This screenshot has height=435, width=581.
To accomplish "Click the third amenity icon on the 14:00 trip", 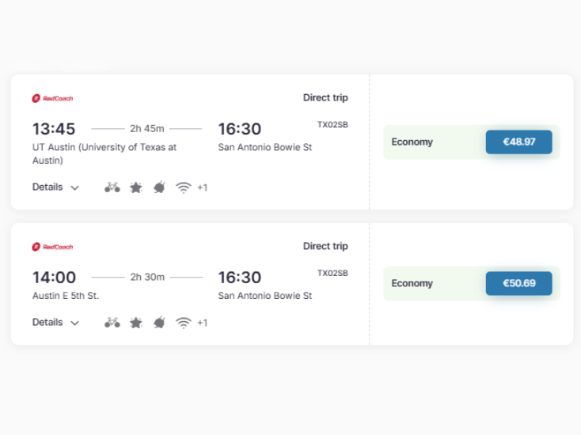I will 159,323.
